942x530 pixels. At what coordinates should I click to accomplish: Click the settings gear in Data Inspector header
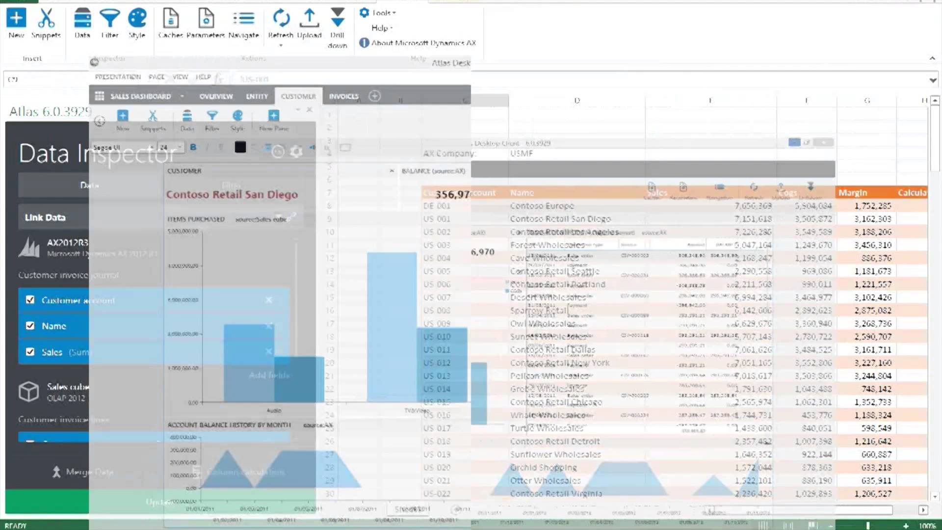(x=296, y=152)
